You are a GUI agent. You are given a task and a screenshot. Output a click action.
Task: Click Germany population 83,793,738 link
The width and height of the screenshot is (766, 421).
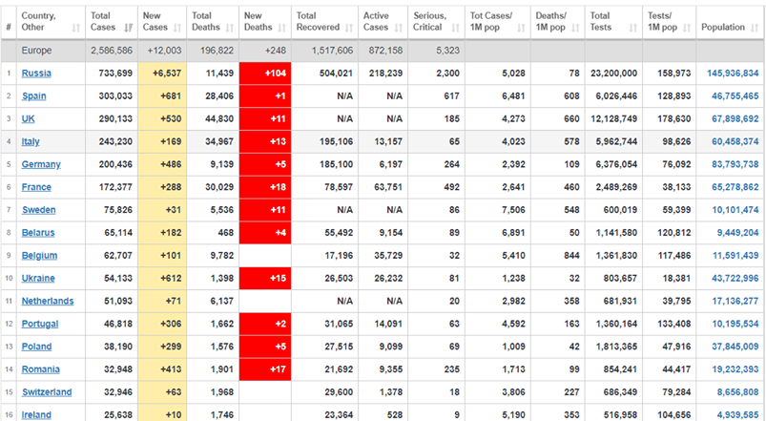tap(735, 164)
